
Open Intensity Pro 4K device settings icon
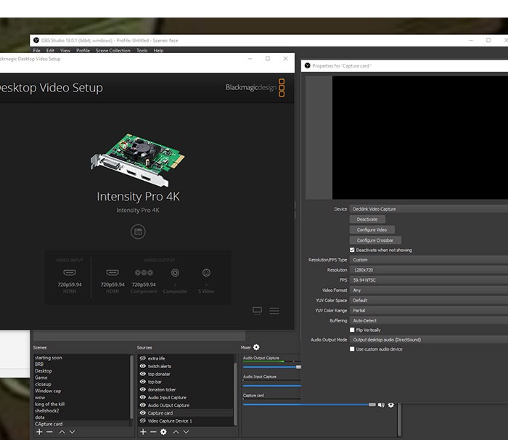(138, 232)
